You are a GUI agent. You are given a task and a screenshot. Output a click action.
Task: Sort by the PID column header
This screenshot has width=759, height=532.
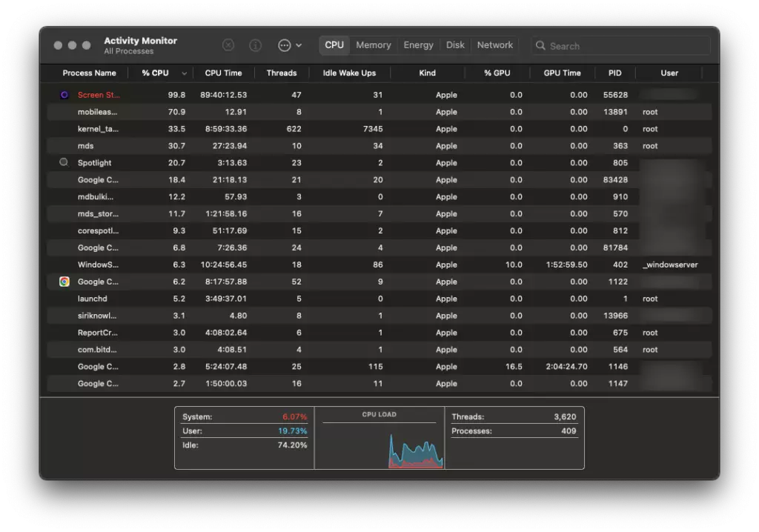[x=614, y=73]
